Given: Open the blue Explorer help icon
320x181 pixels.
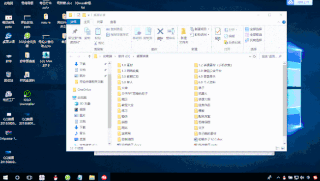Looking at the screenshot, I should (284, 22).
